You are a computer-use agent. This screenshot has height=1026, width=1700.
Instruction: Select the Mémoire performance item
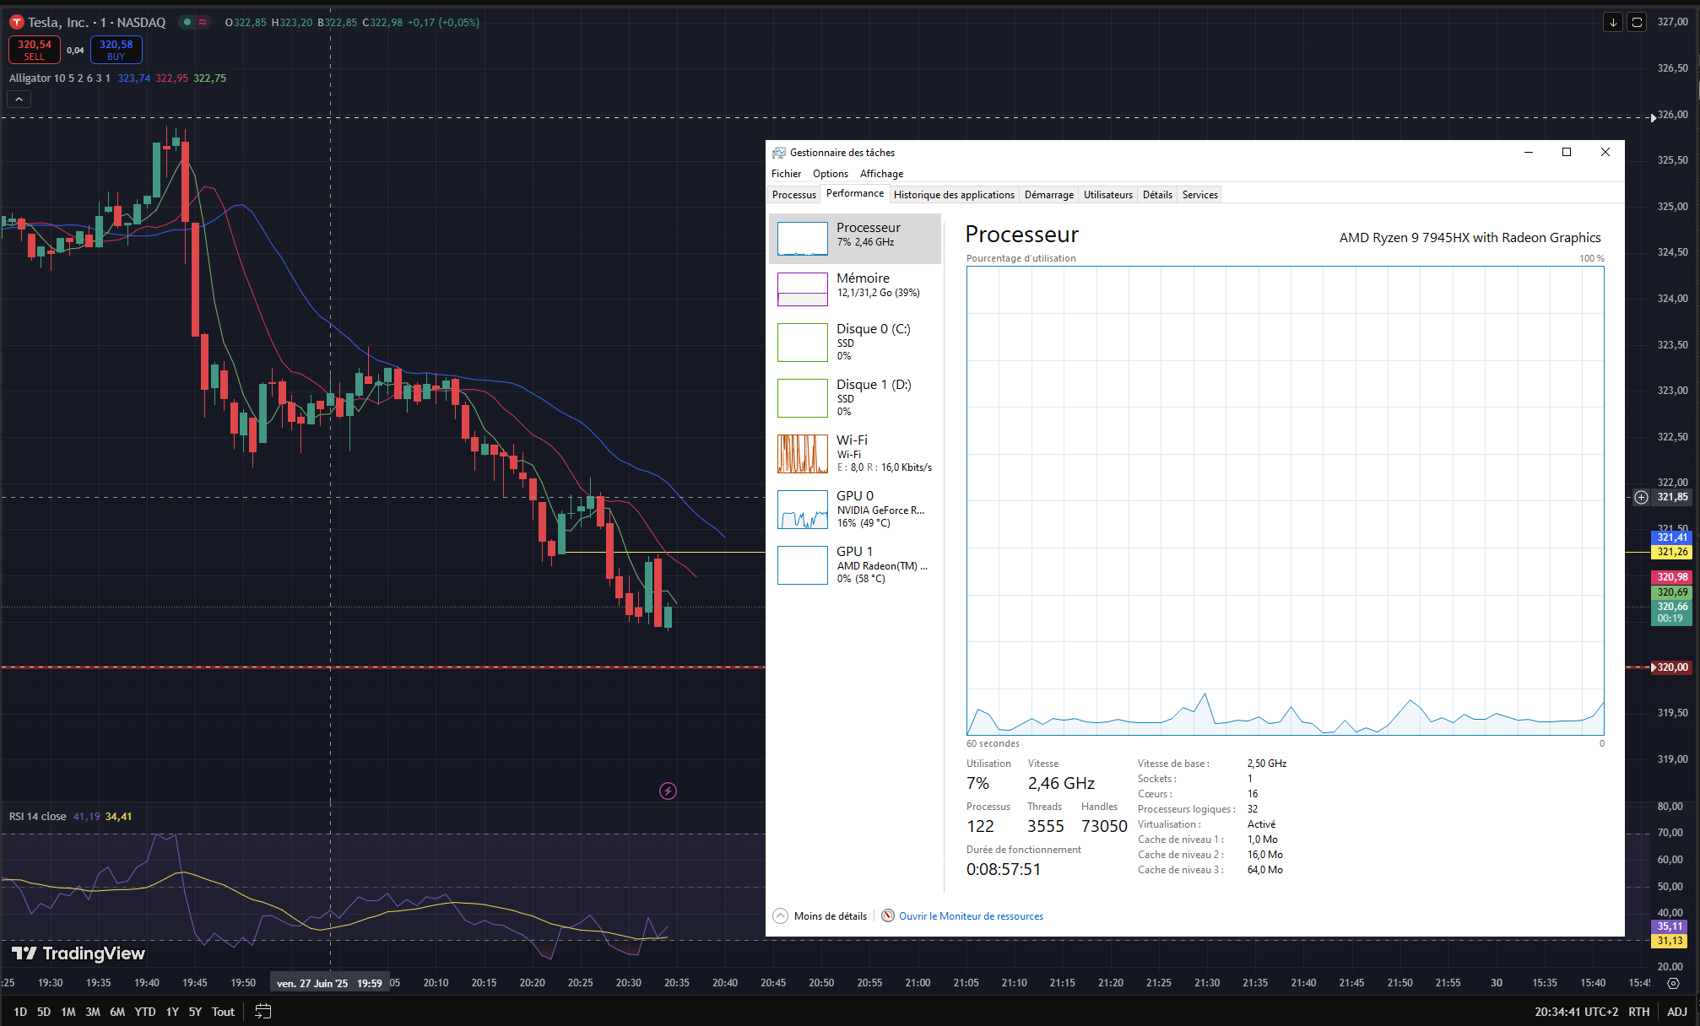855,289
